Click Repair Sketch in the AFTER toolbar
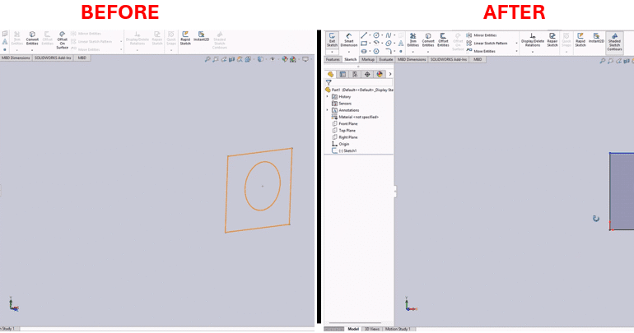 click(x=552, y=40)
